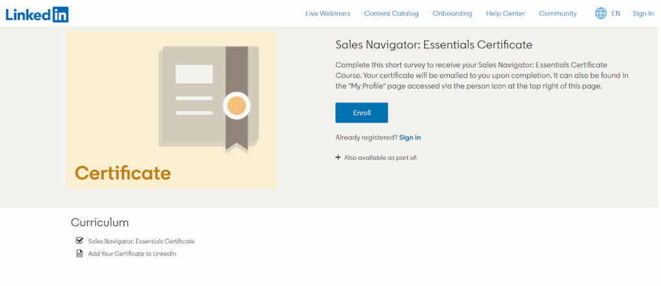Click the Already registered? text
661x286 pixels.
pyautogui.click(x=366, y=138)
